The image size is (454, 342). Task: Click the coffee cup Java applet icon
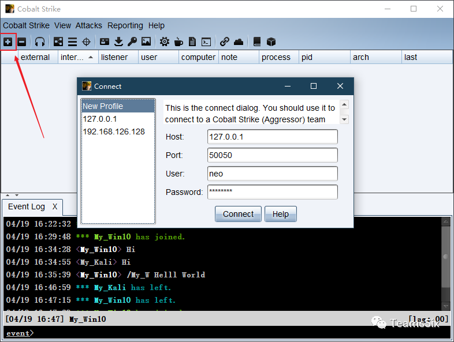click(x=178, y=42)
